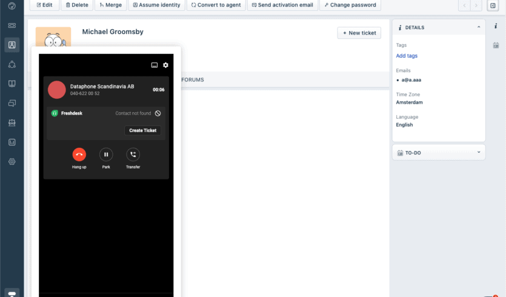Go to previous contact arrow
Screen dimensions: 506x297
pos(464,5)
